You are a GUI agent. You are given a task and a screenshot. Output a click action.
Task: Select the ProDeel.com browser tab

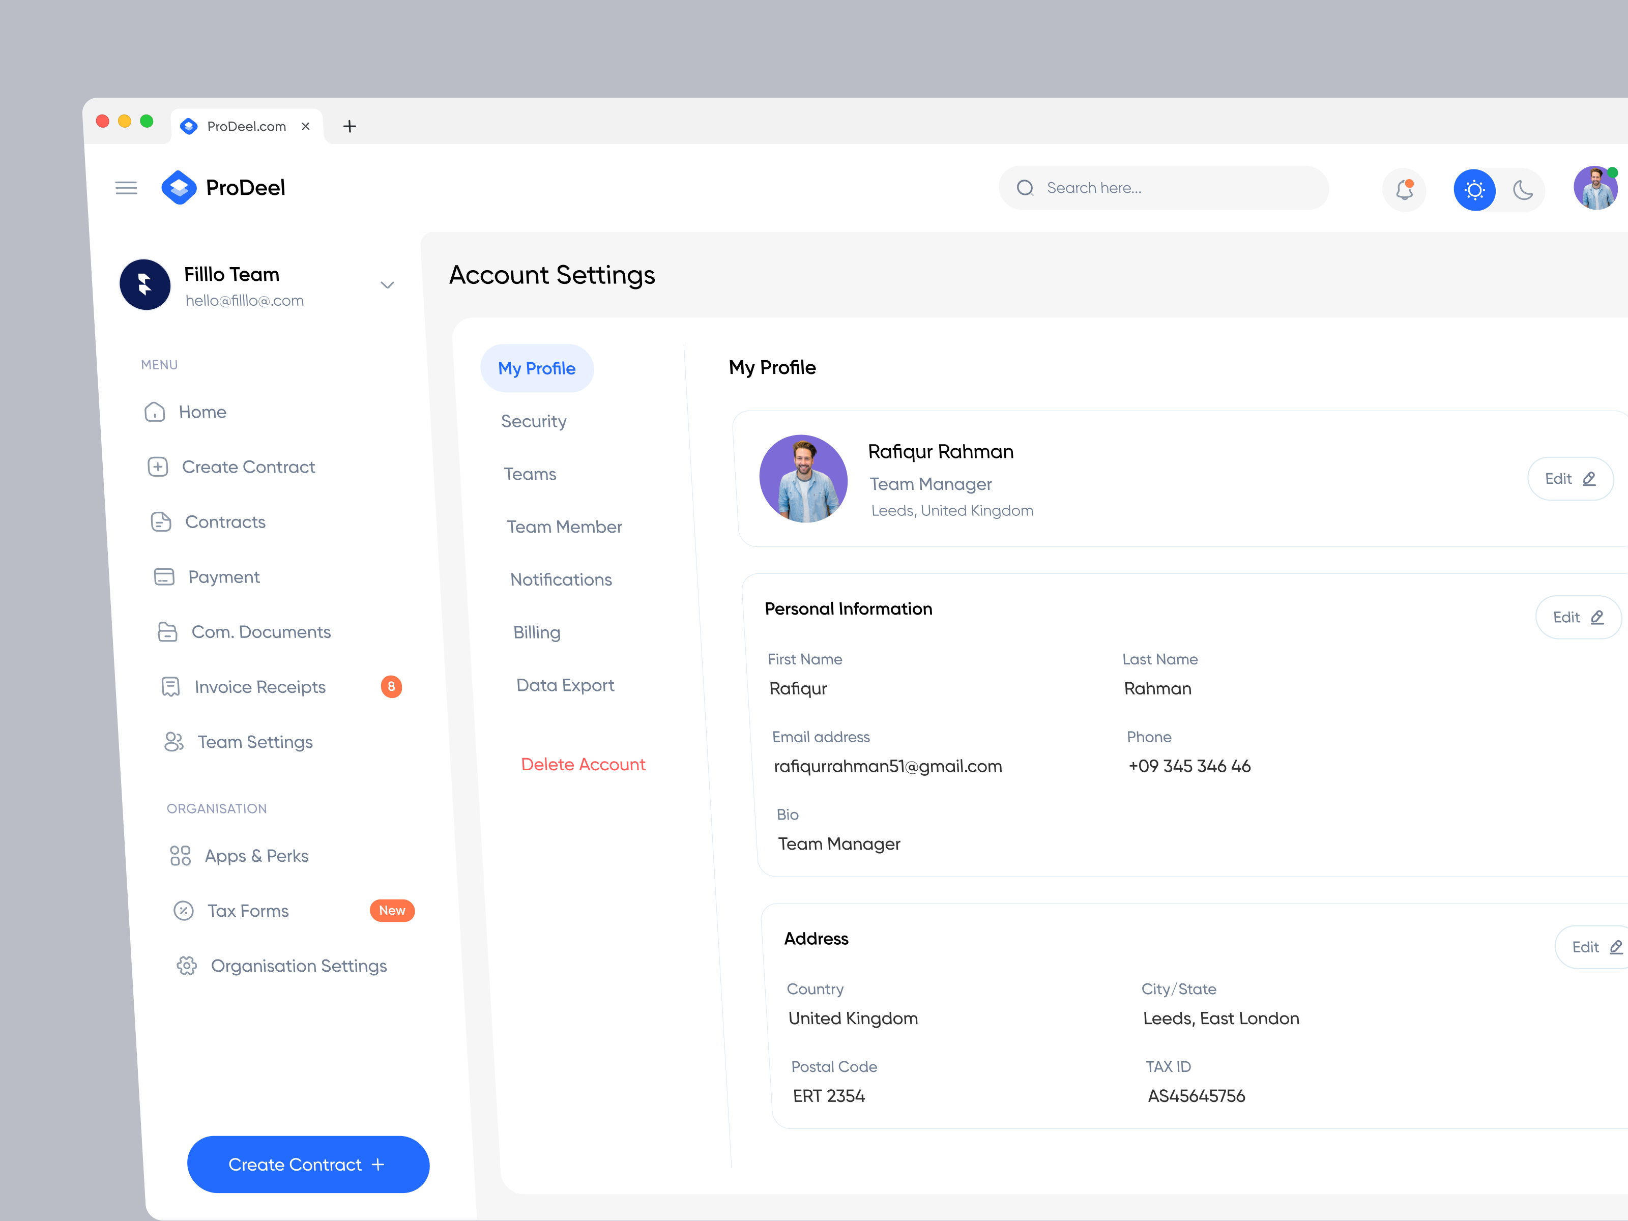tap(247, 126)
